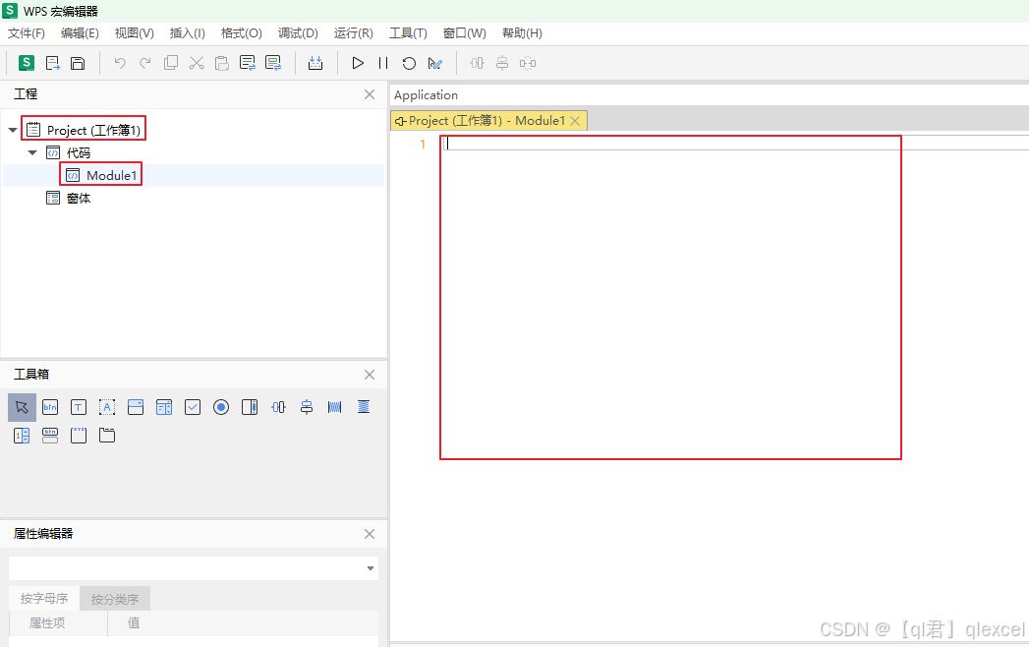This screenshot has width=1029, height=647.
Task: Collapse the Project (工作簿1) tree node
Action: click(x=13, y=130)
